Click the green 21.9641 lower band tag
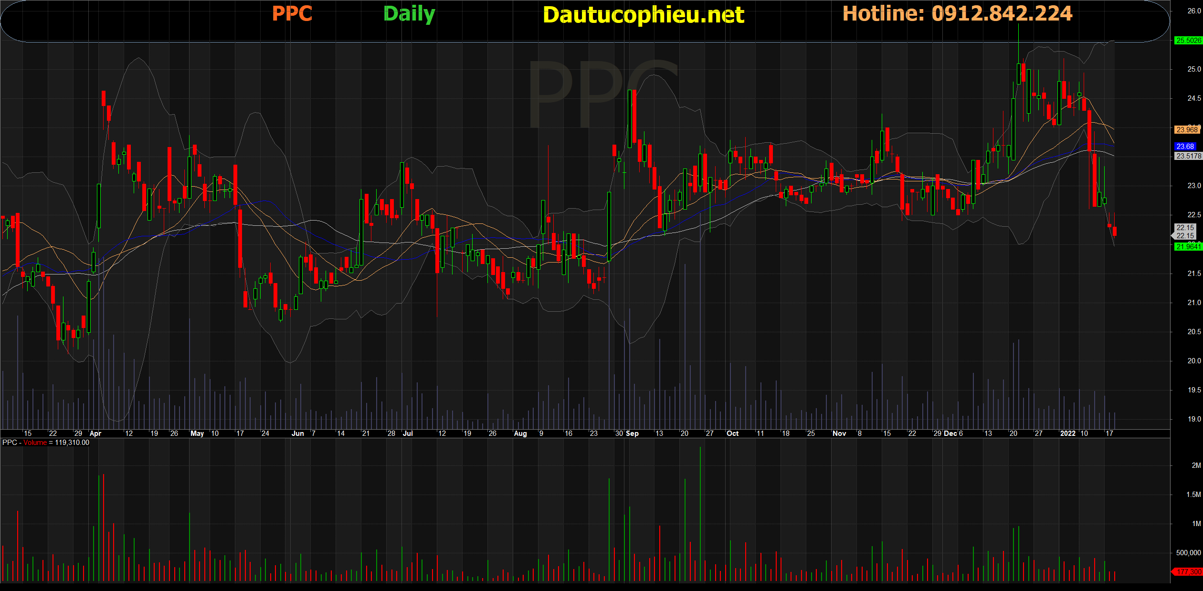The width and height of the screenshot is (1203, 591). point(1188,246)
